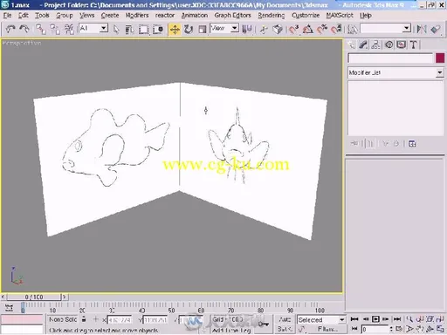Click the Zoom Extents icon
Image resolution: width=447 pixels, height=335 pixels.
coord(430,319)
